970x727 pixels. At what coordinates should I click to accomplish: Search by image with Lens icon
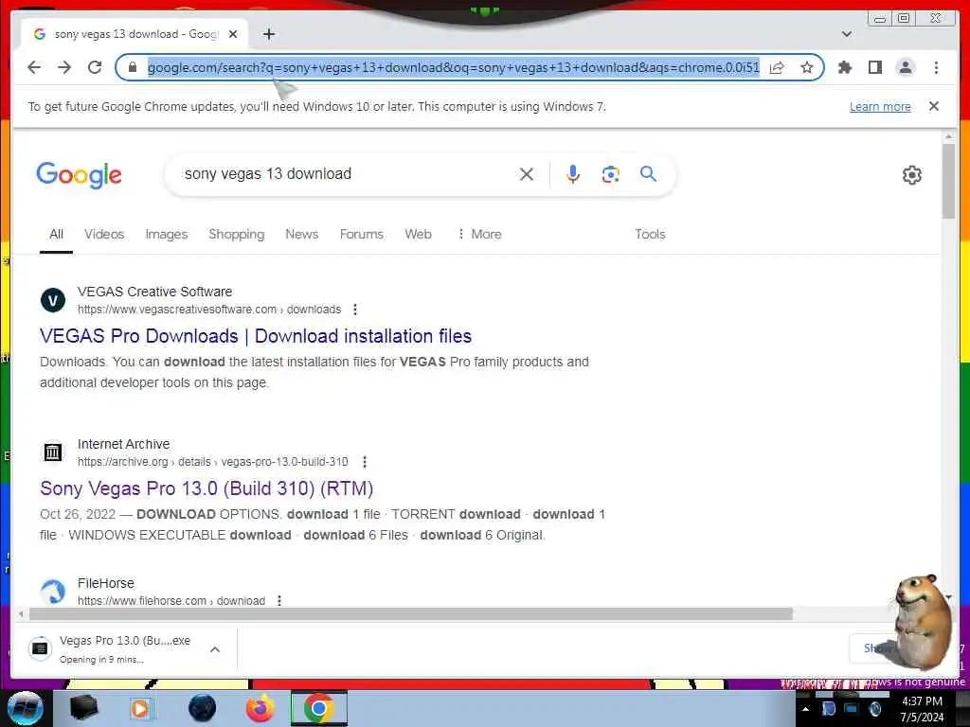611,174
